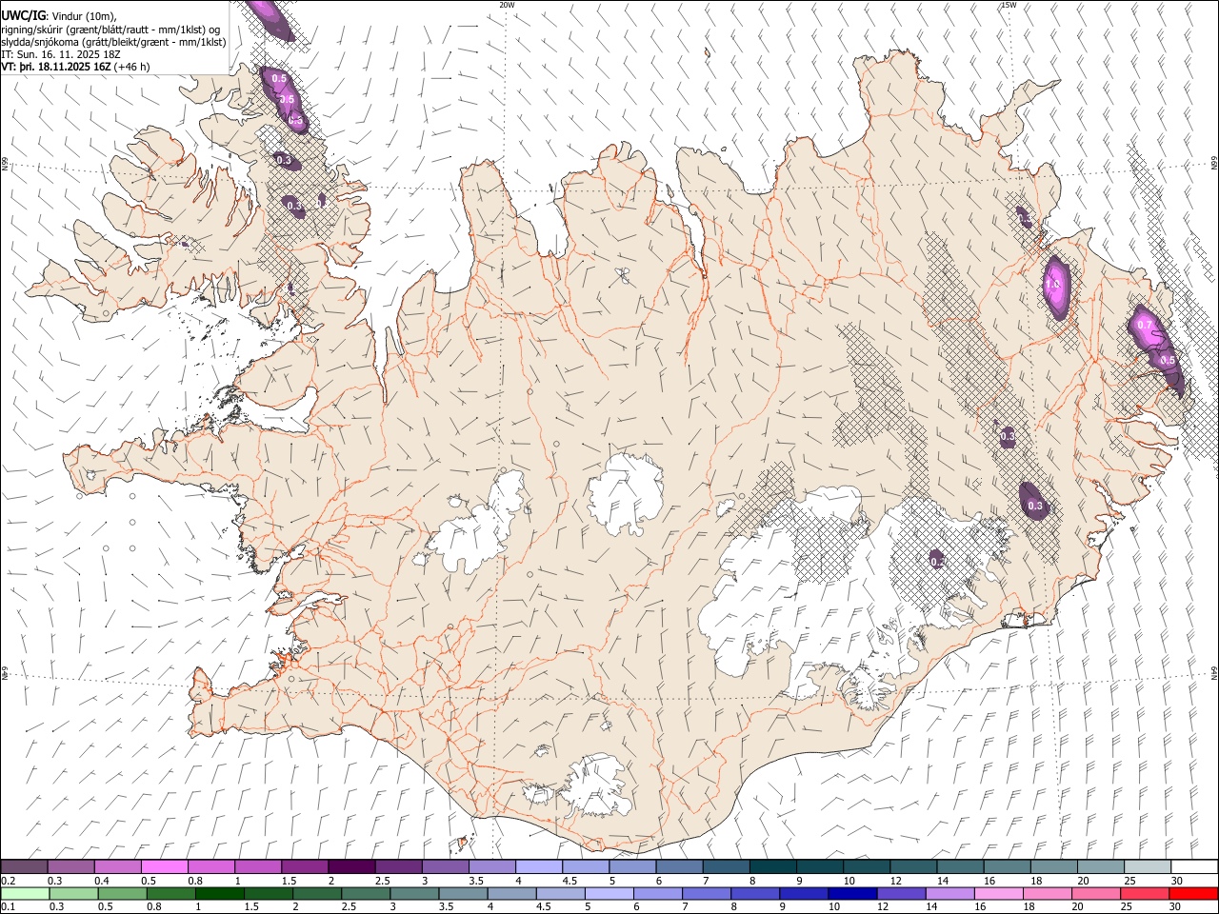Screen dimensions: 1219x914
Task: Click the 0.1 label of the lower color scale
Action: [x=7, y=906]
